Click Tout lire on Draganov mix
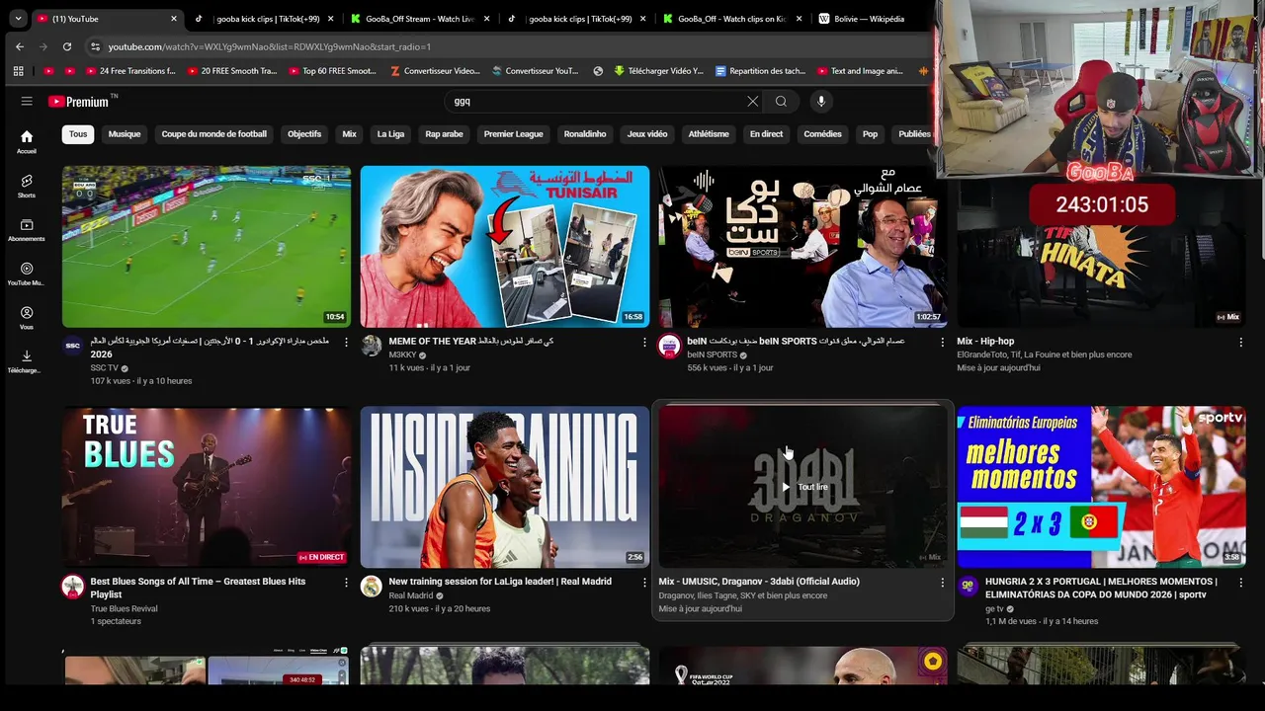 804,487
